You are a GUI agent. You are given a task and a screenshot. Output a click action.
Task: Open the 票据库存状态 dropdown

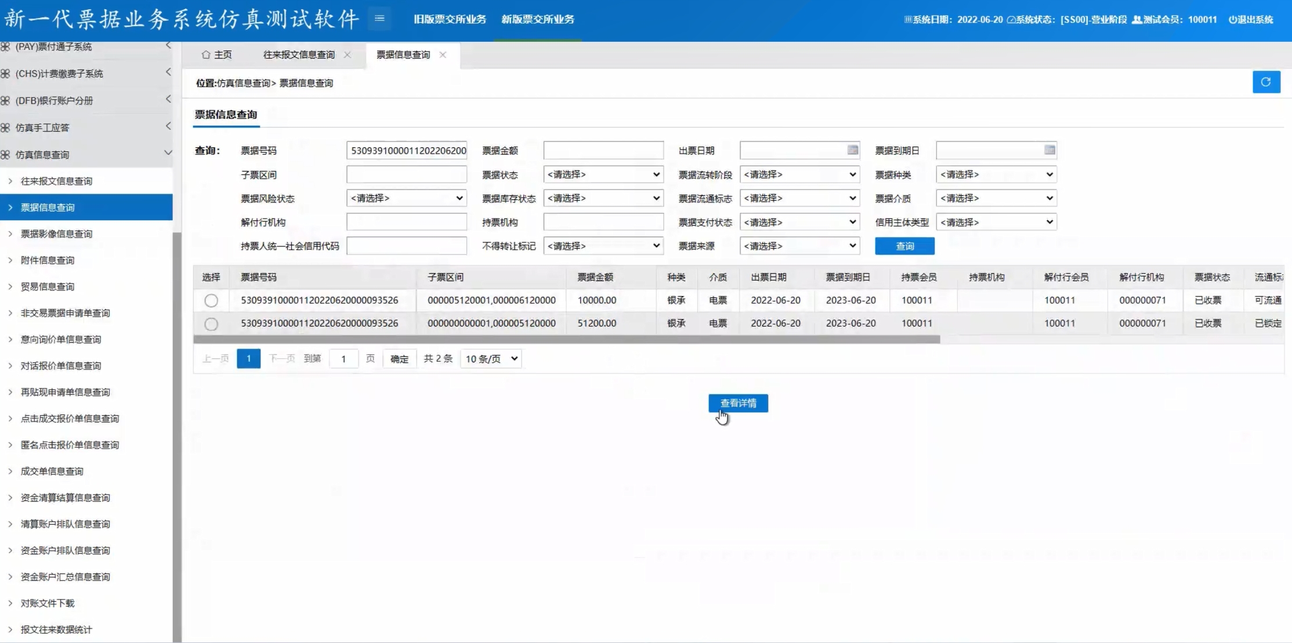coord(603,198)
